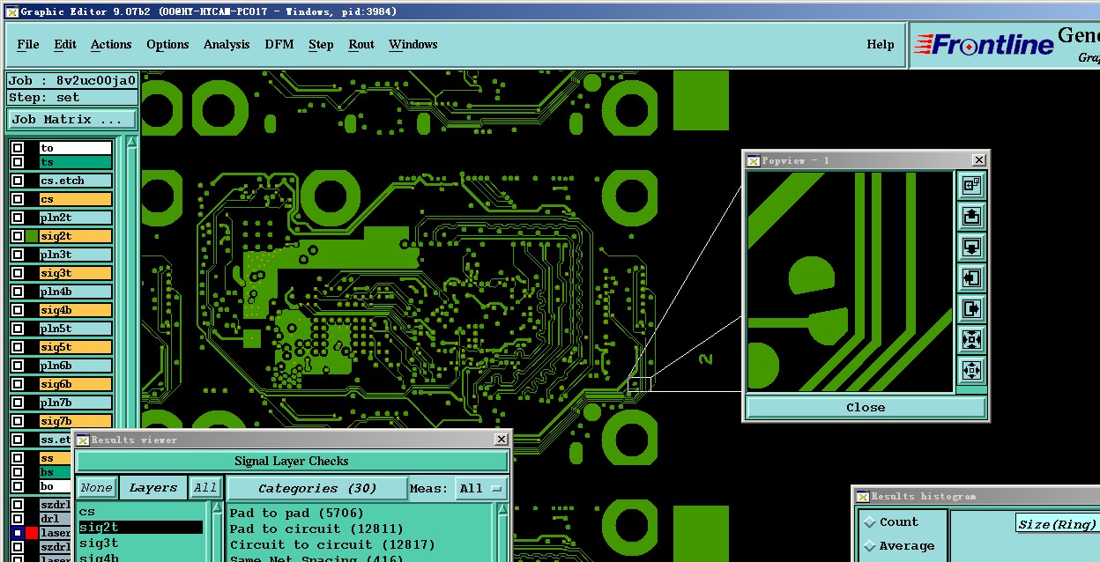The image size is (1100, 562).
Task: Select the cs layer name
Action: pyautogui.click(x=76, y=199)
